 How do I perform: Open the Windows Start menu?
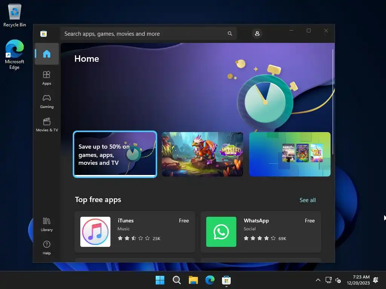coord(160,280)
